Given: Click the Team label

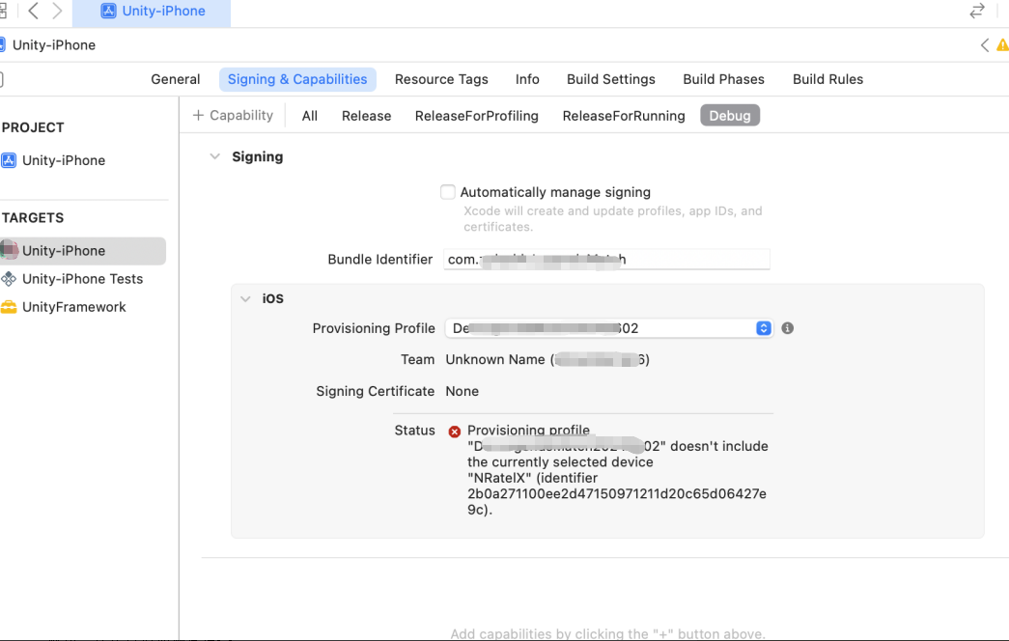Looking at the screenshot, I should pyautogui.click(x=418, y=360).
